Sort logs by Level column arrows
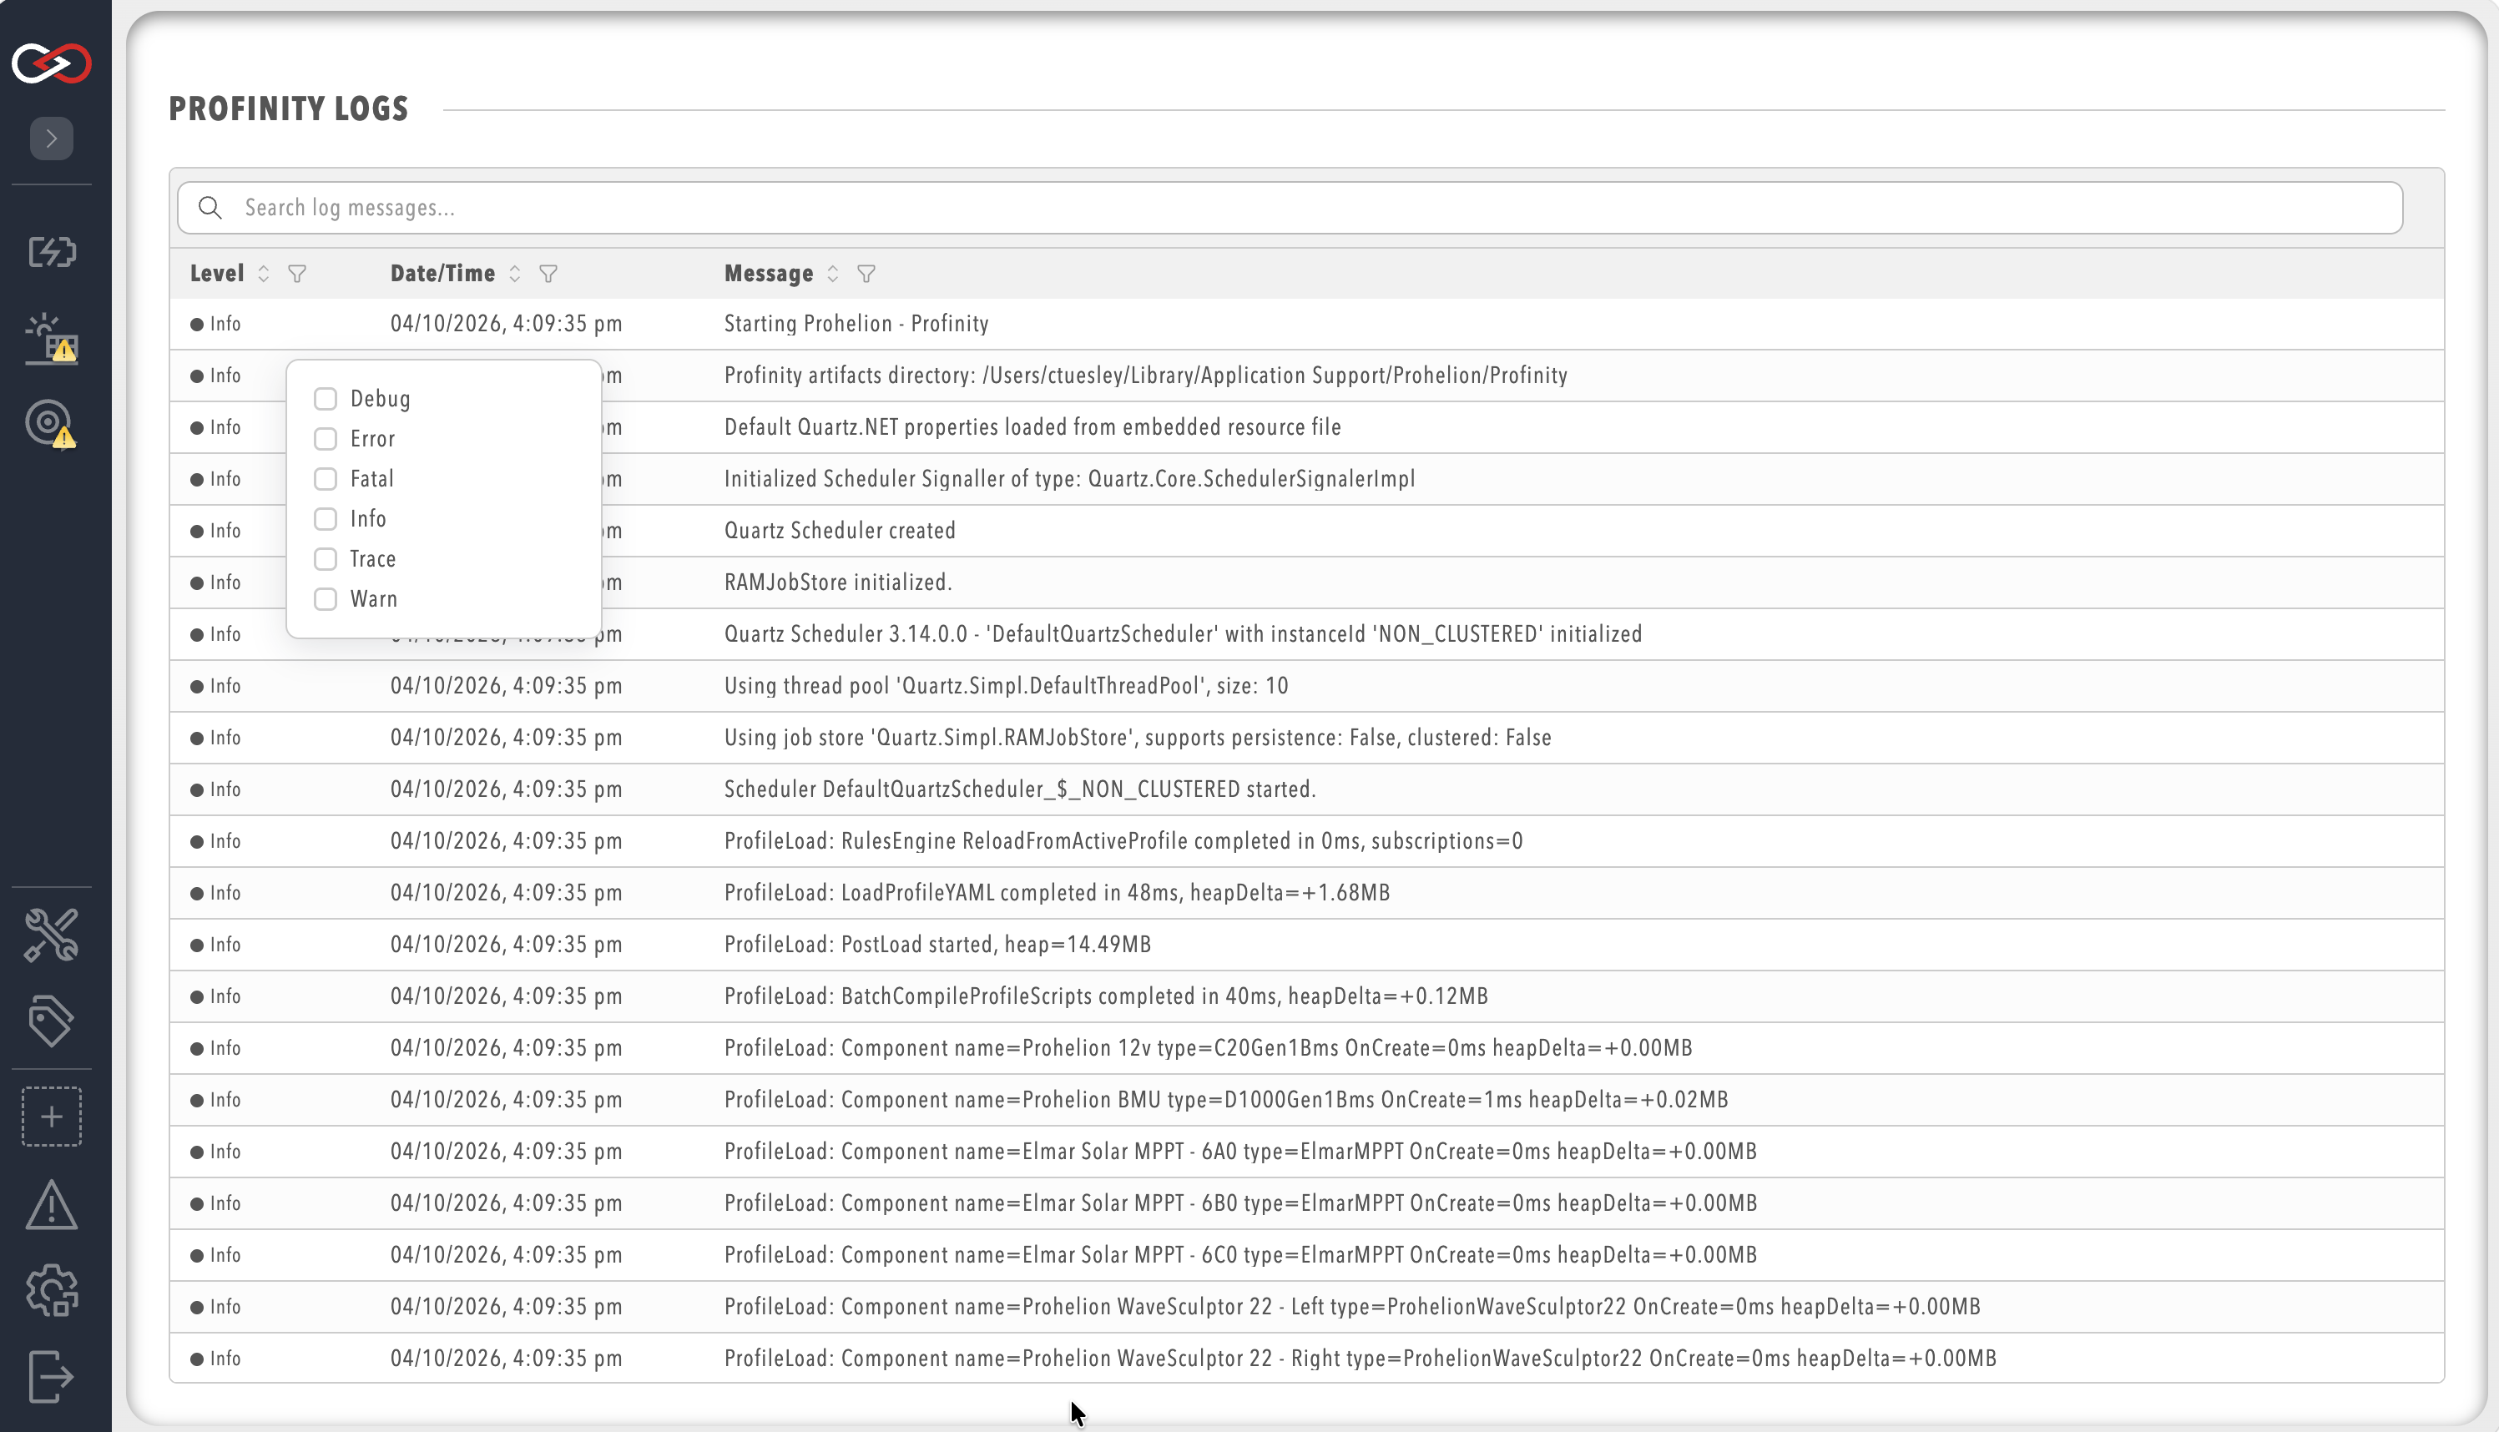The height and width of the screenshot is (1432, 2499). point(263,275)
